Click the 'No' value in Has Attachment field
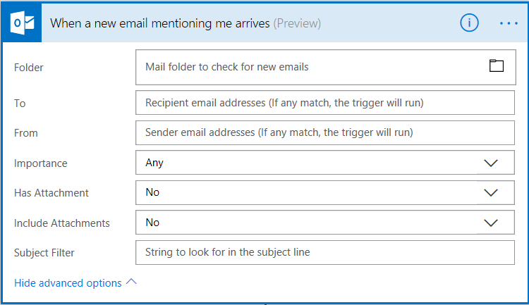 pyautogui.click(x=152, y=192)
